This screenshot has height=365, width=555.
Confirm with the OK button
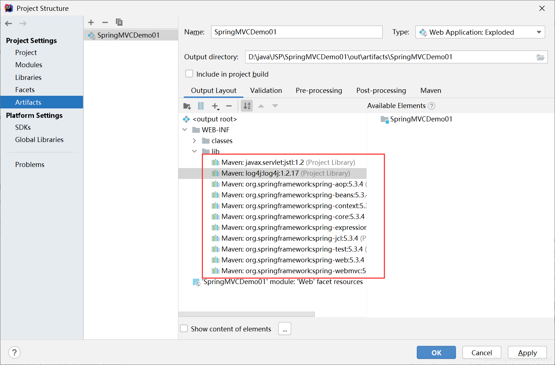(436, 352)
